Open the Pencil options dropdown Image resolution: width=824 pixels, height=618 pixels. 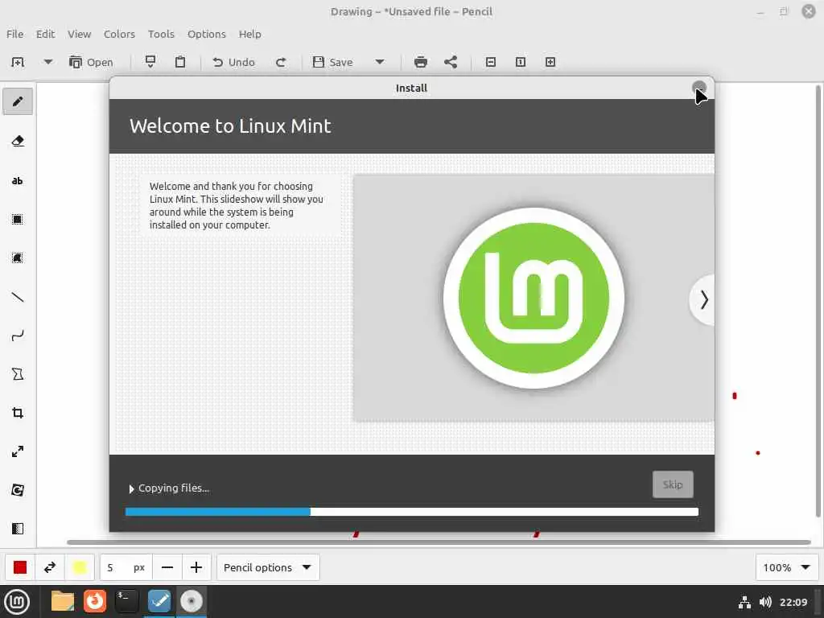pyautogui.click(x=268, y=567)
